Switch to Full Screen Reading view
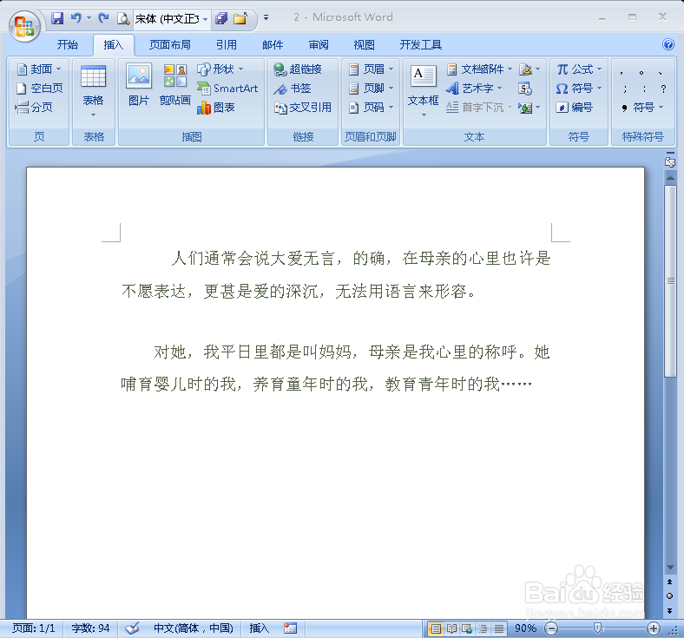This screenshot has height=638, width=684. coord(451,628)
